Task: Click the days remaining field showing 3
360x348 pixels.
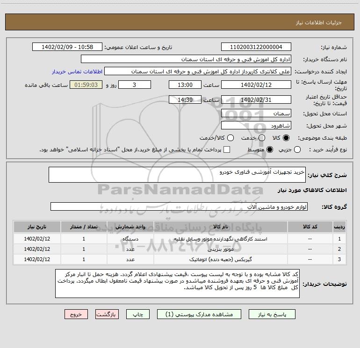Action: (x=135, y=85)
